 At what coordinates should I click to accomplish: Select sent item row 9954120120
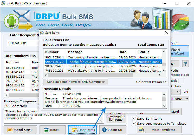pos(103,62)
